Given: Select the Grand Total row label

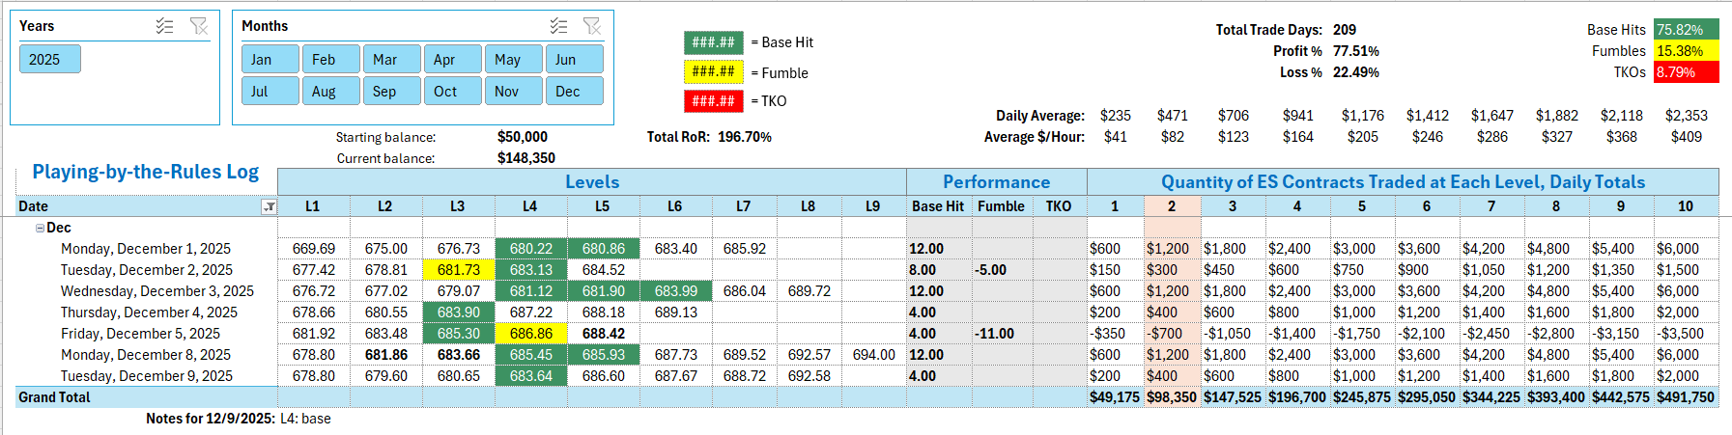Looking at the screenshot, I should pyautogui.click(x=54, y=397).
